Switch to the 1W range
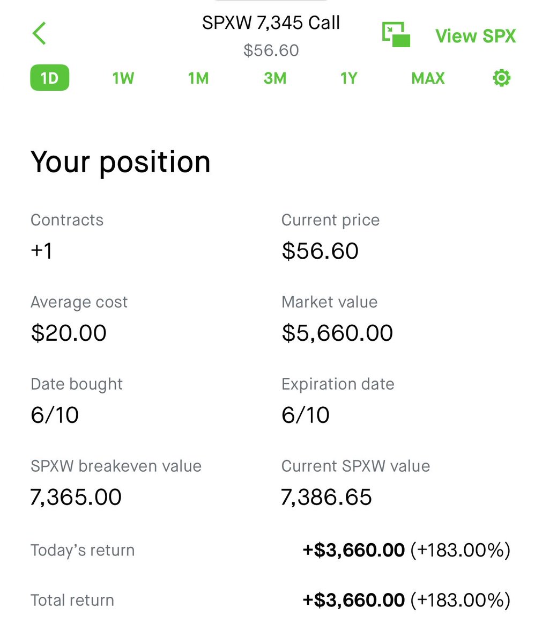This screenshot has width=542, height=644. [123, 78]
